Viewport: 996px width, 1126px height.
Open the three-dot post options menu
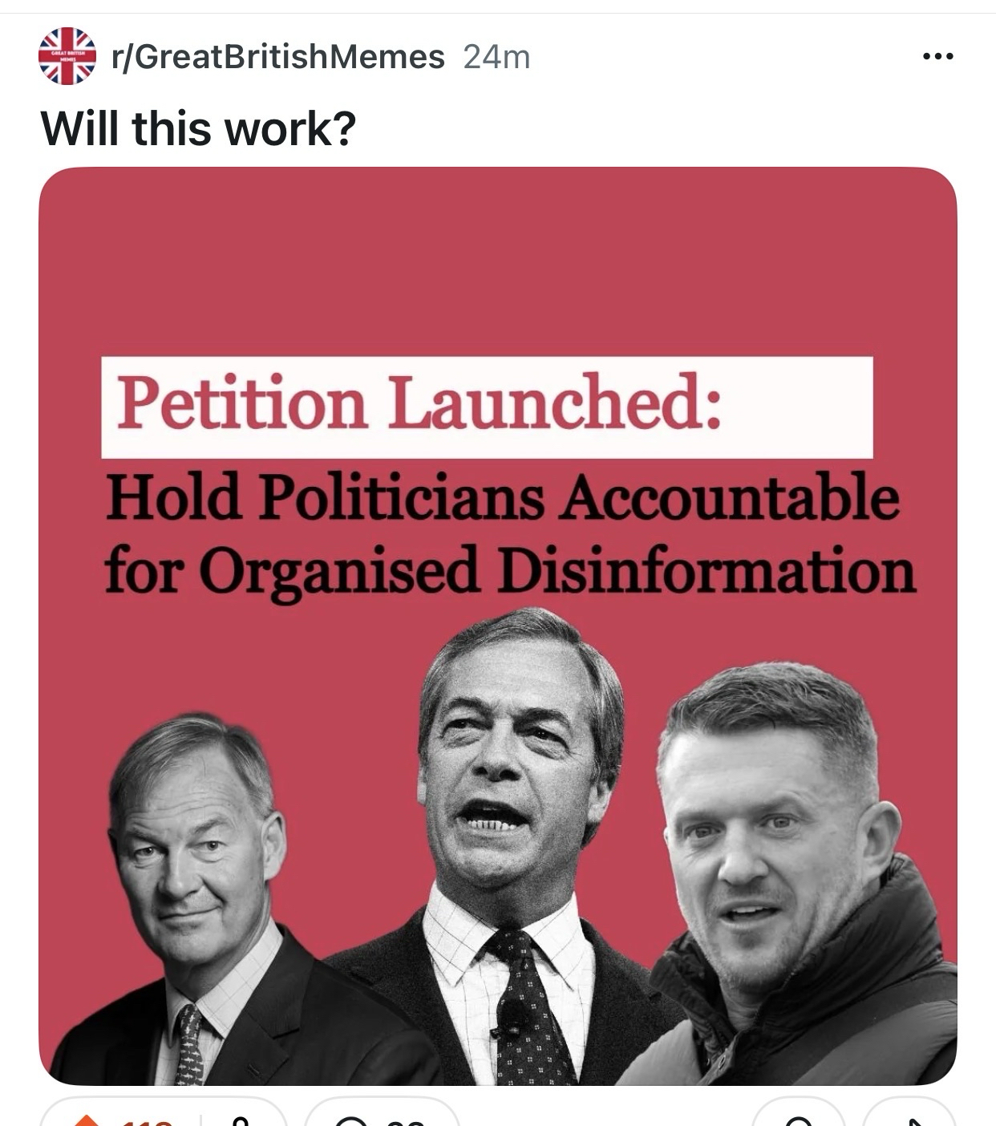pyautogui.click(x=937, y=57)
